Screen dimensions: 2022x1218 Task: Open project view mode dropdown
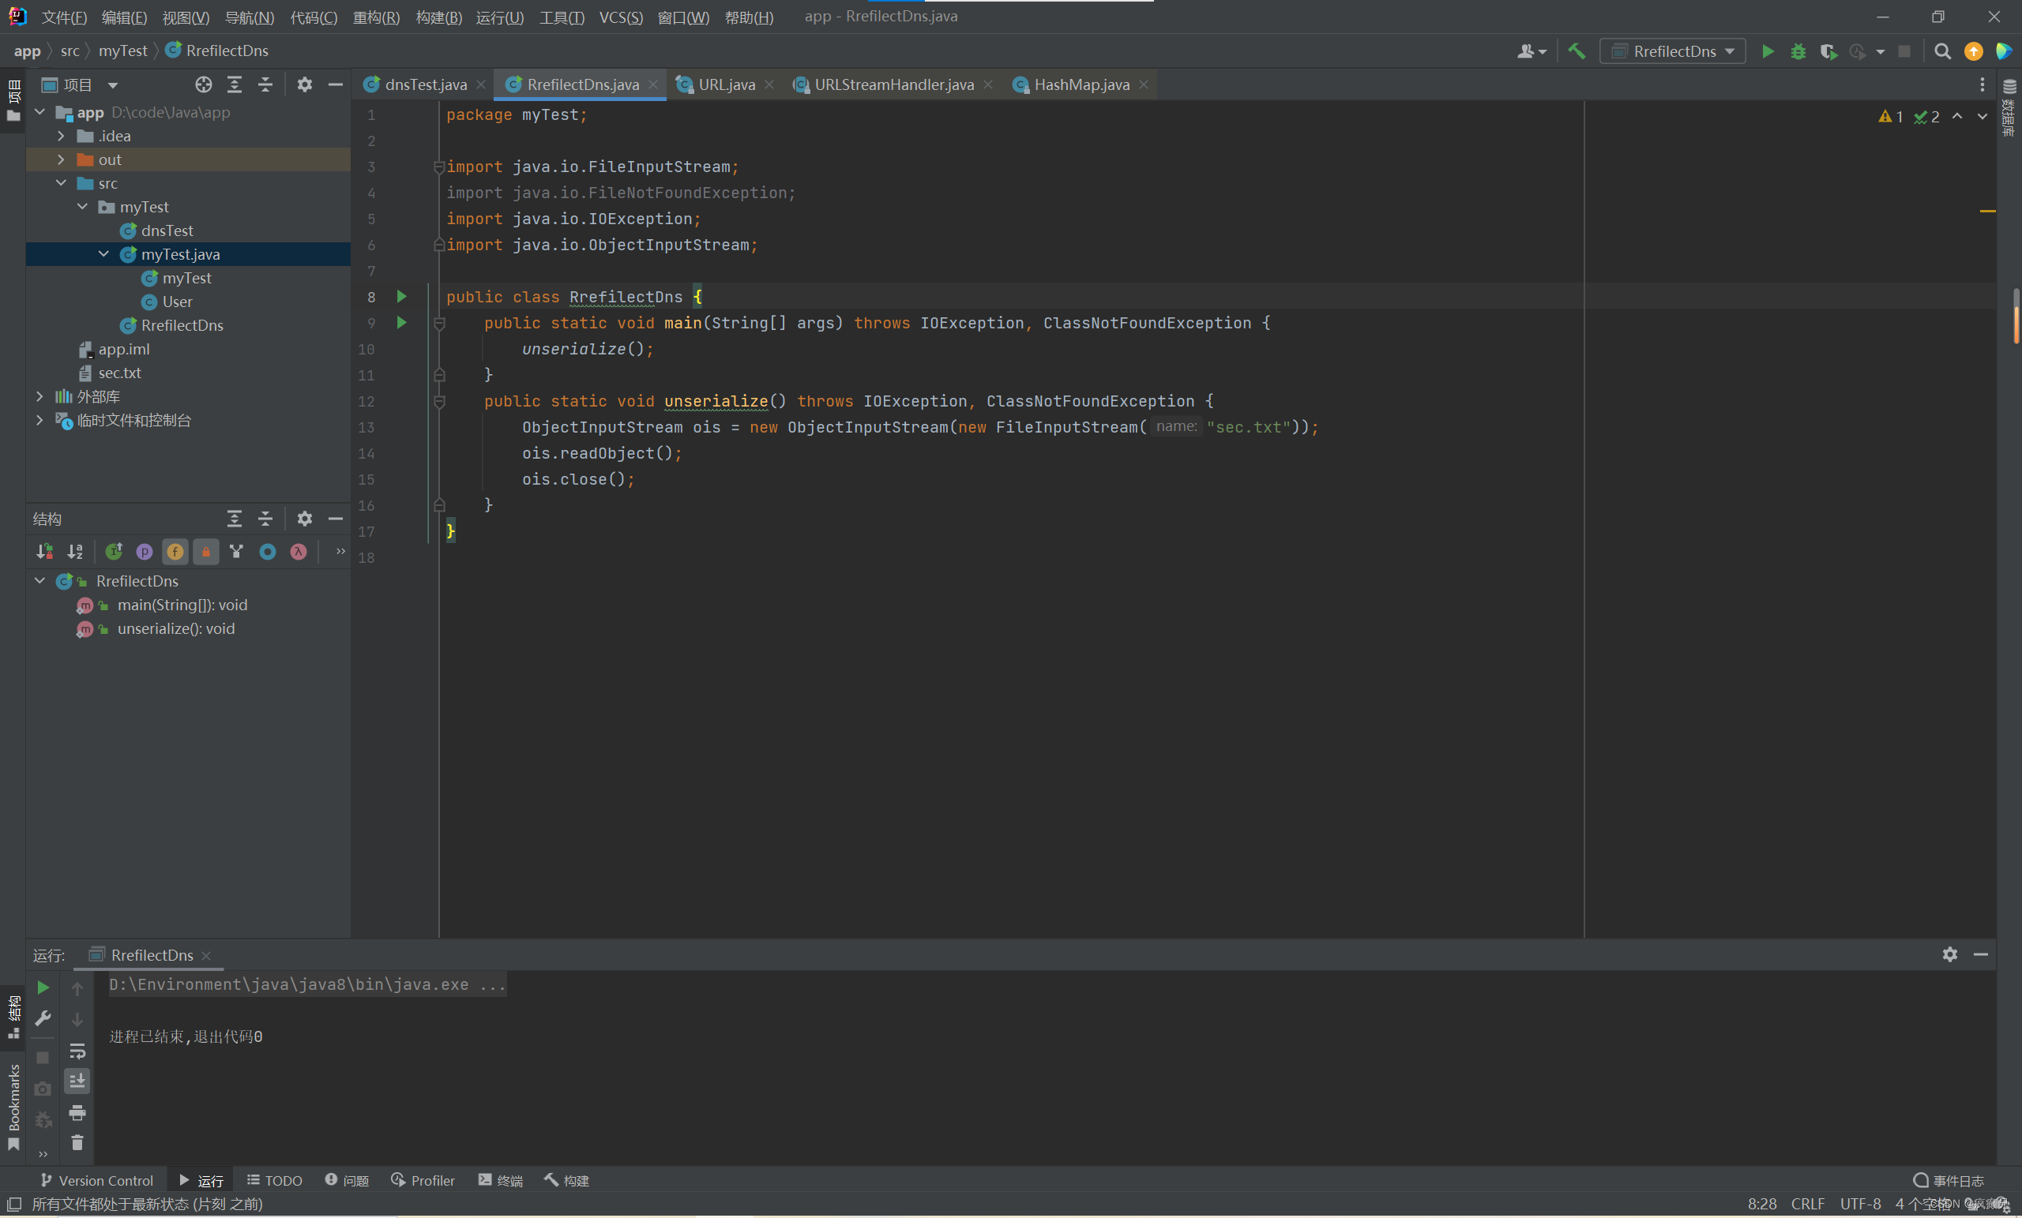coord(112,85)
